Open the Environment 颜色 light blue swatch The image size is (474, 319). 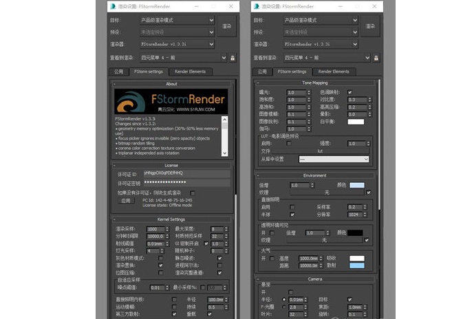356,185
